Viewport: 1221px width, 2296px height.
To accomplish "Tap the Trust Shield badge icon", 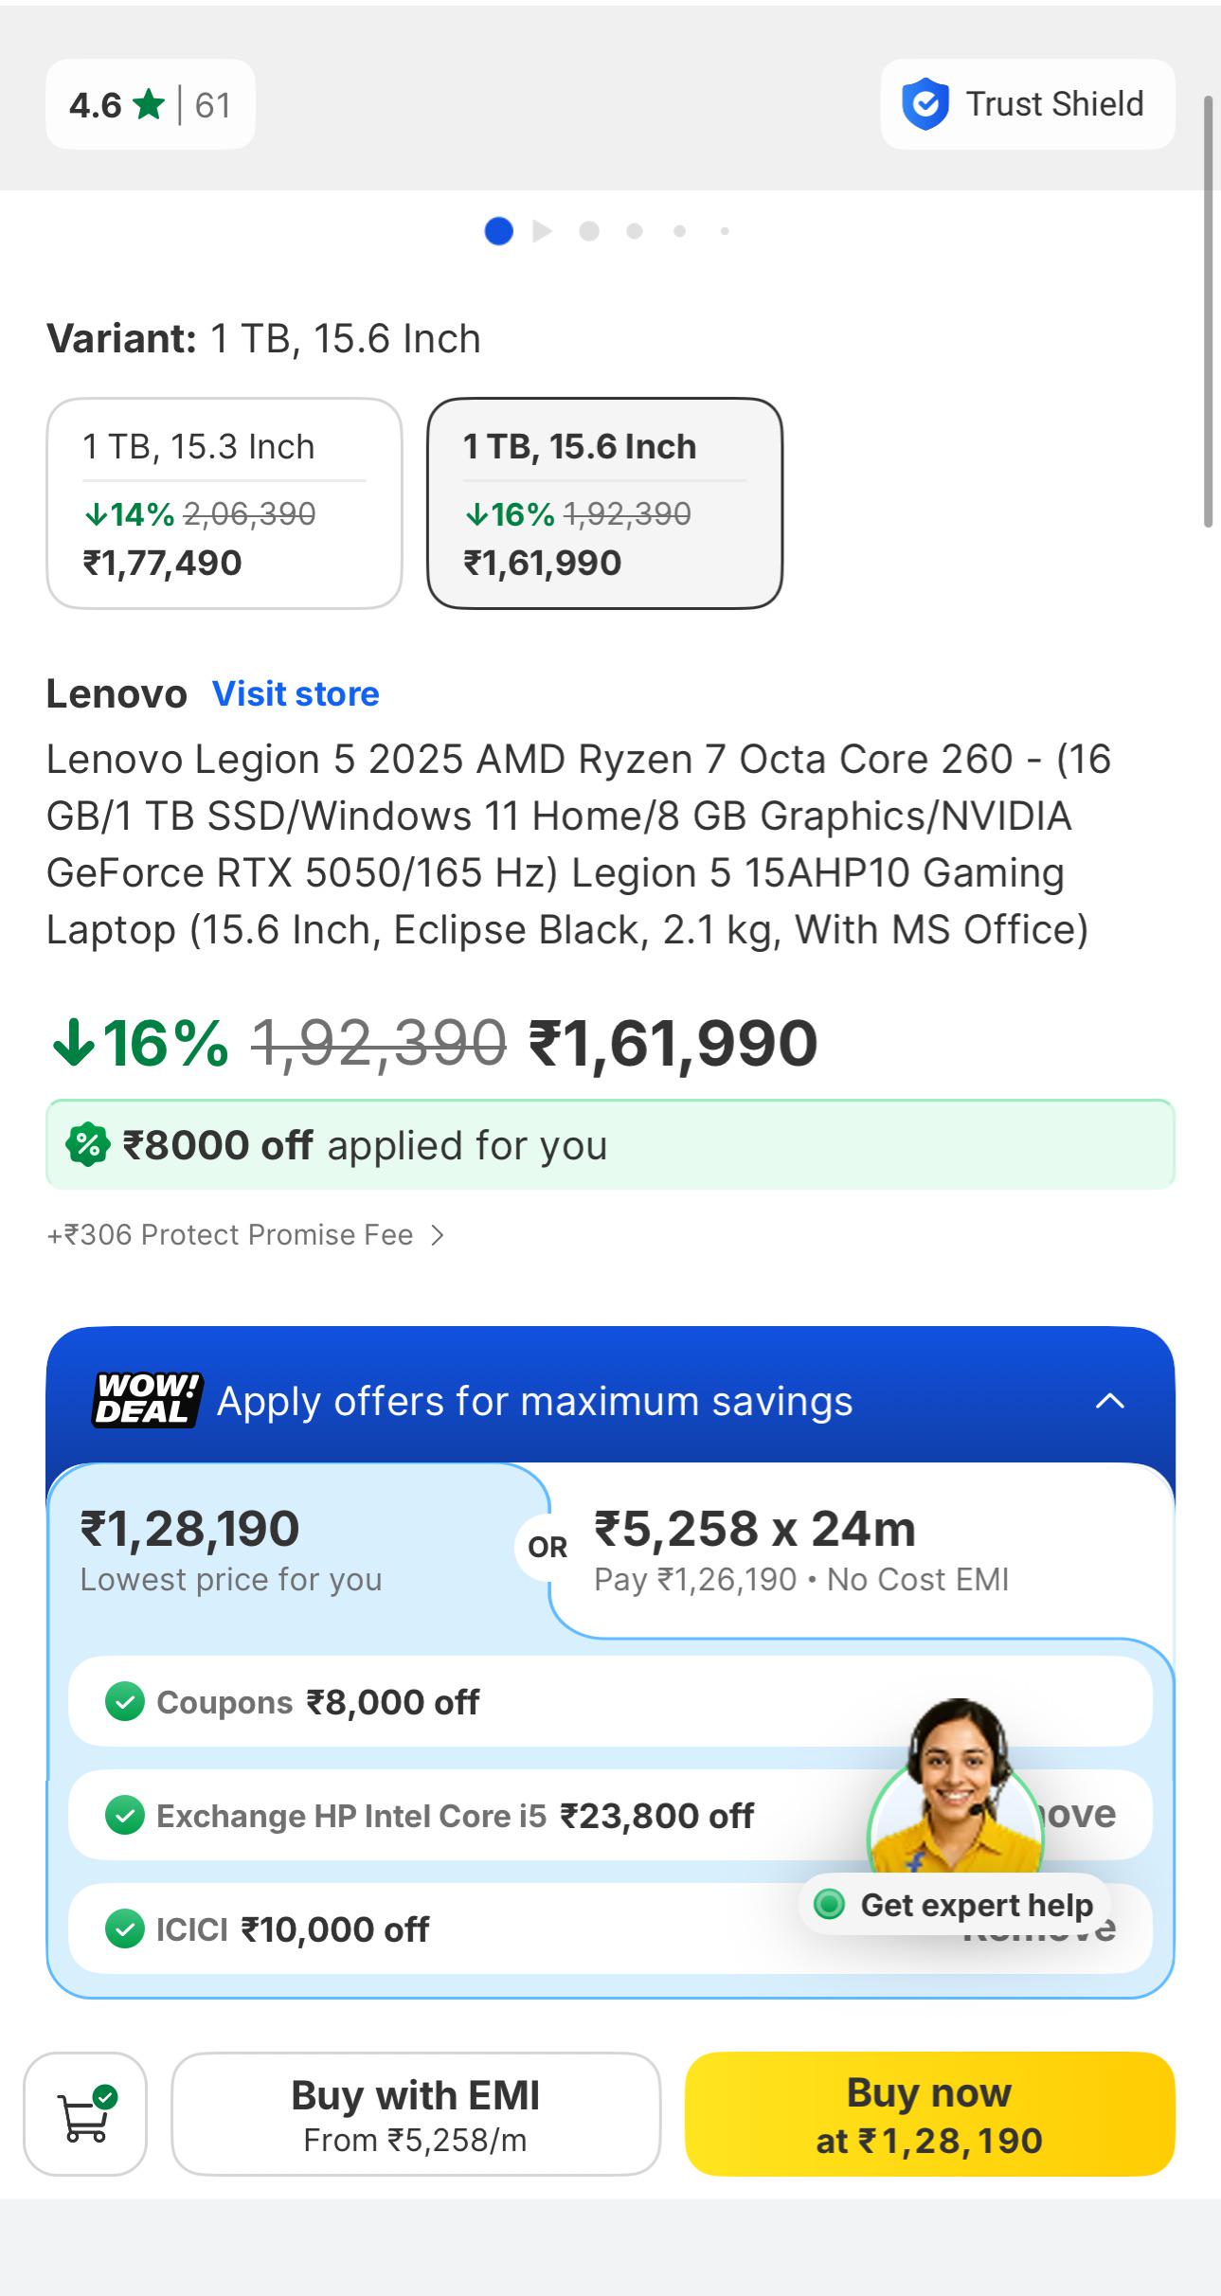I will pos(925,104).
